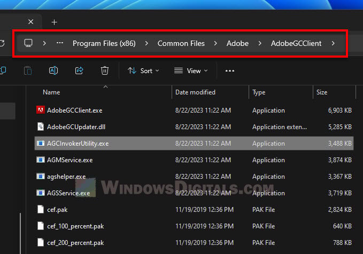Expand chevron after the This PC icon

(x=44, y=43)
